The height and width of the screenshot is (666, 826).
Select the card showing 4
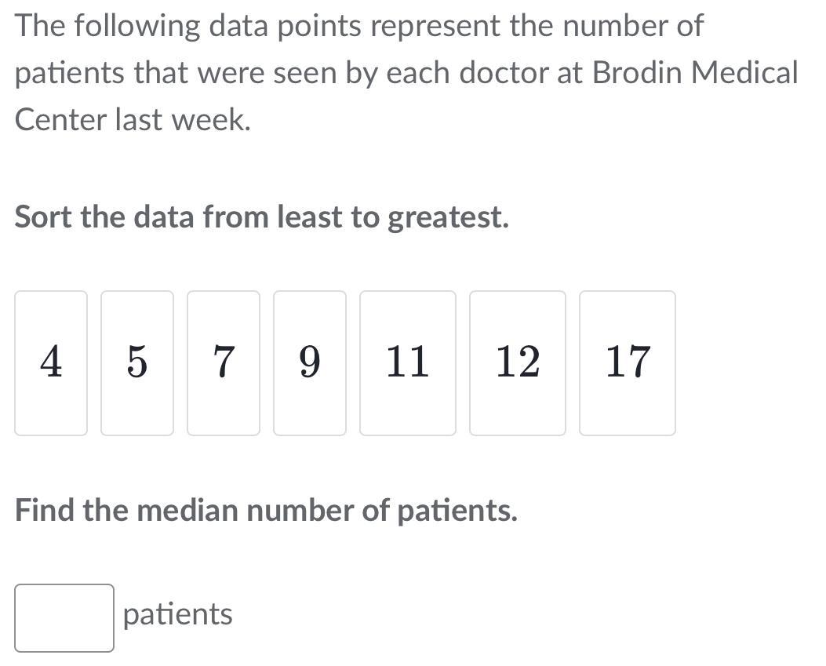pos(51,362)
